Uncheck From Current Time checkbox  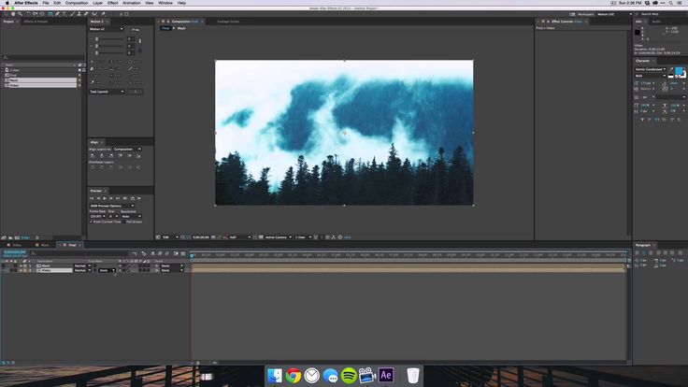[92, 222]
